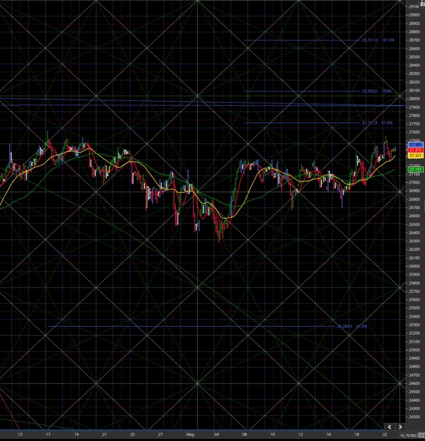The image size is (425, 441).
Task: Click date 16 on the time axis
Action: coord(329,435)
